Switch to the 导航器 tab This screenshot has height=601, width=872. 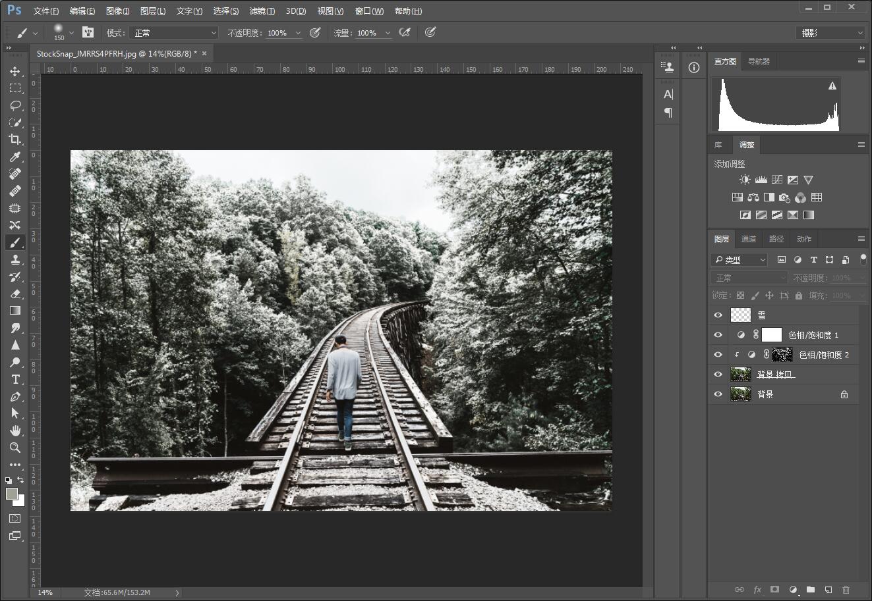pyautogui.click(x=759, y=61)
